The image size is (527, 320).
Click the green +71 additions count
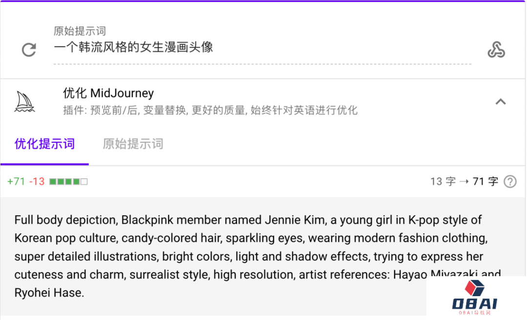(16, 182)
